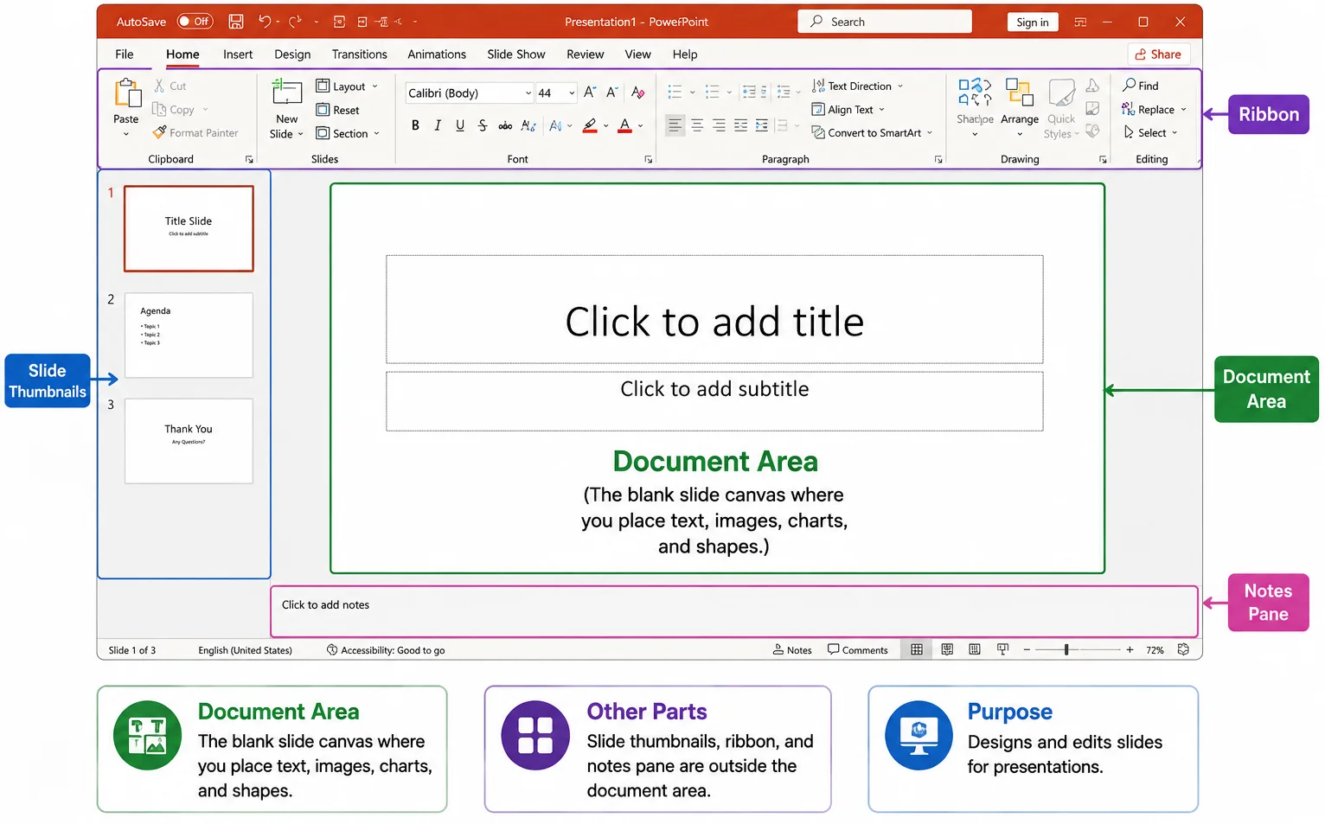Switch to the Animations tab
1325x824 pixels.
tap(437, 54)
